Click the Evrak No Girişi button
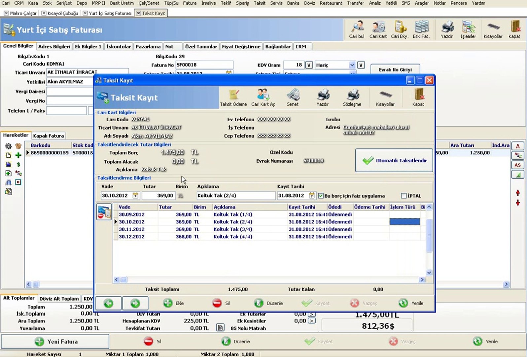The width and height of the screenshot is (527, 357). [x=395, y=69]
